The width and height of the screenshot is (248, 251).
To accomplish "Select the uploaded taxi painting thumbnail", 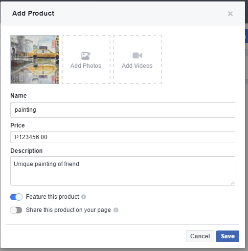I will [x=35, y=60].
